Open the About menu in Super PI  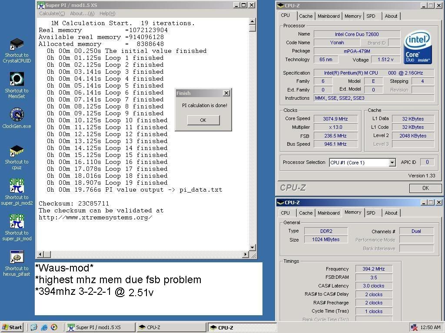coord(82,13)
